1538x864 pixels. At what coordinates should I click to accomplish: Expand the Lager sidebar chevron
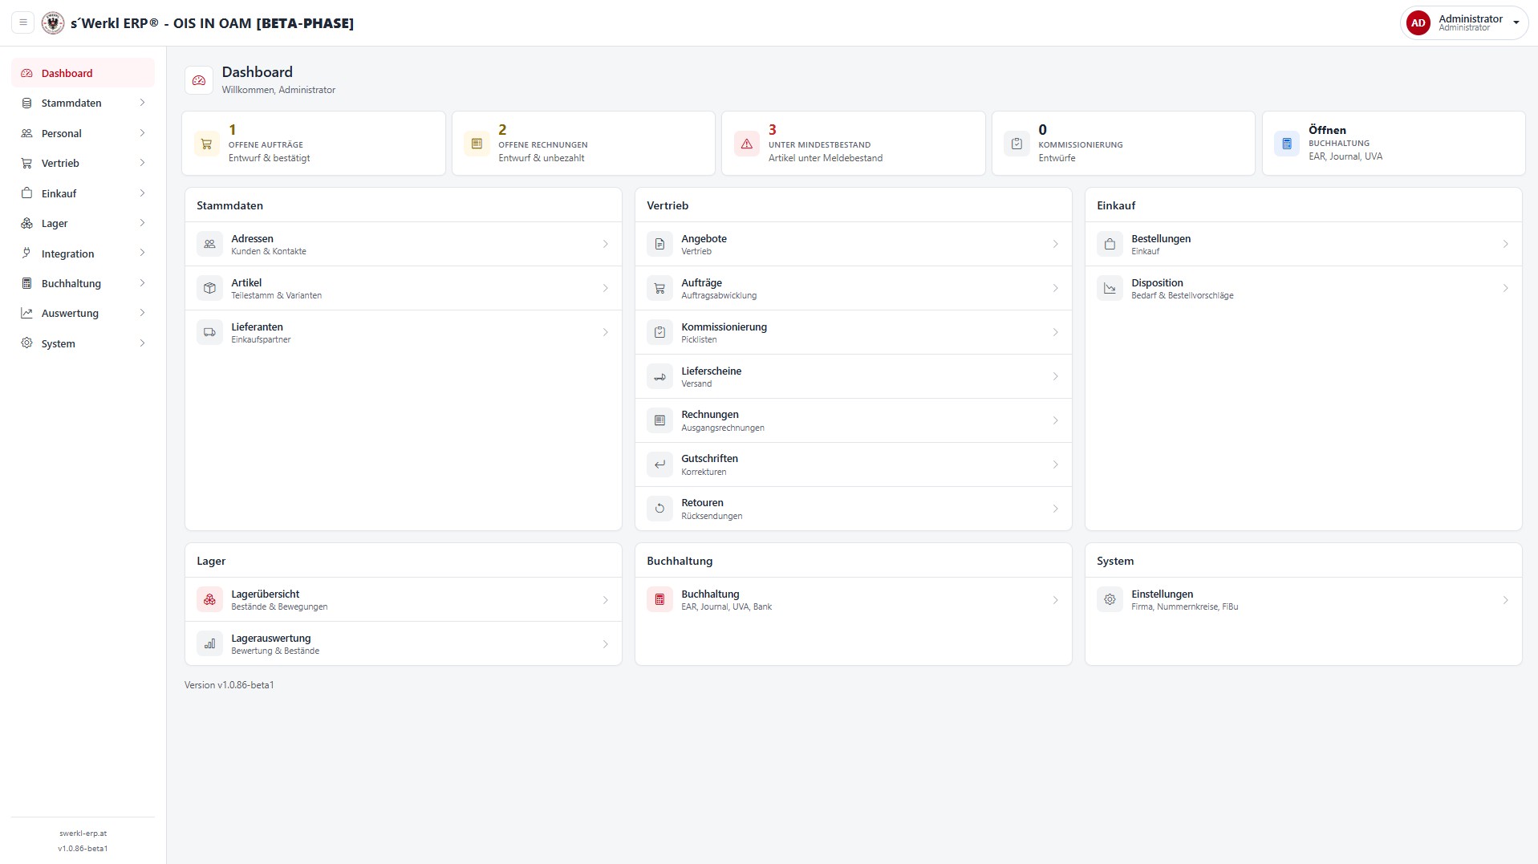pos(142,223)
